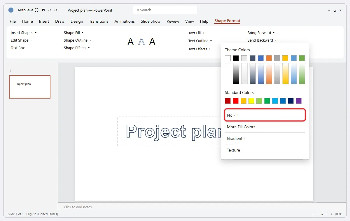Select the orange gradient shade column
The width and height of the screenshot is (350, 221).
coord(269,74)
